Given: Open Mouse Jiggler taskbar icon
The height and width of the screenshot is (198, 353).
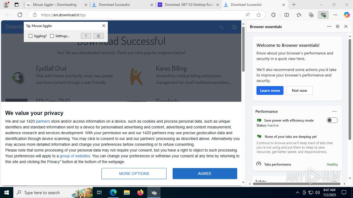Looking at the screenshot, I should pos(154,193).
